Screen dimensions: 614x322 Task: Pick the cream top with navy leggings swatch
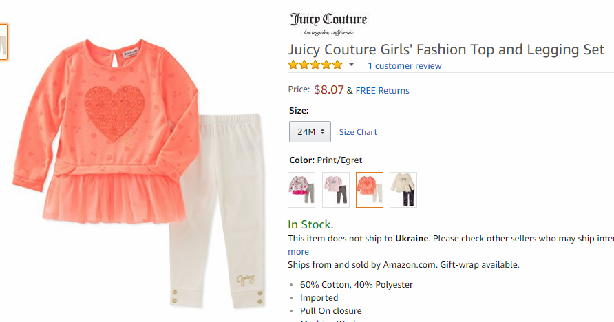[x=403, y=190]
